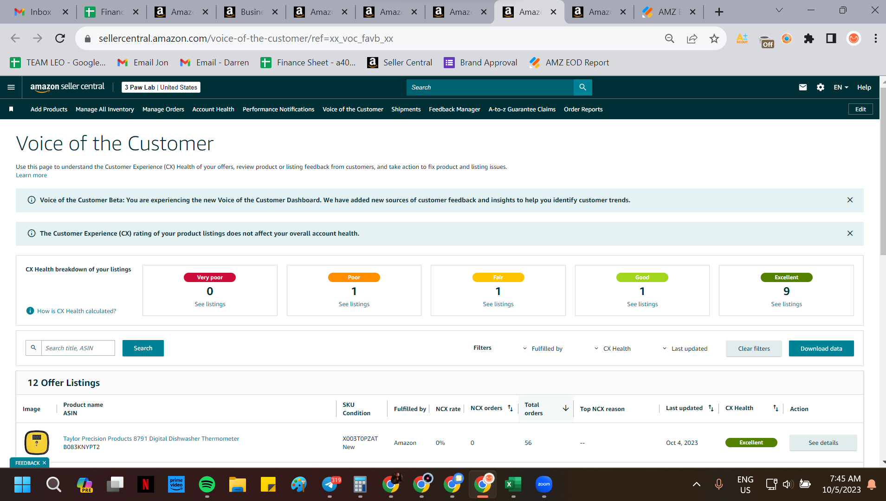Go to Add Products
The height and width of the screenshot is (501, 886).
49,109
